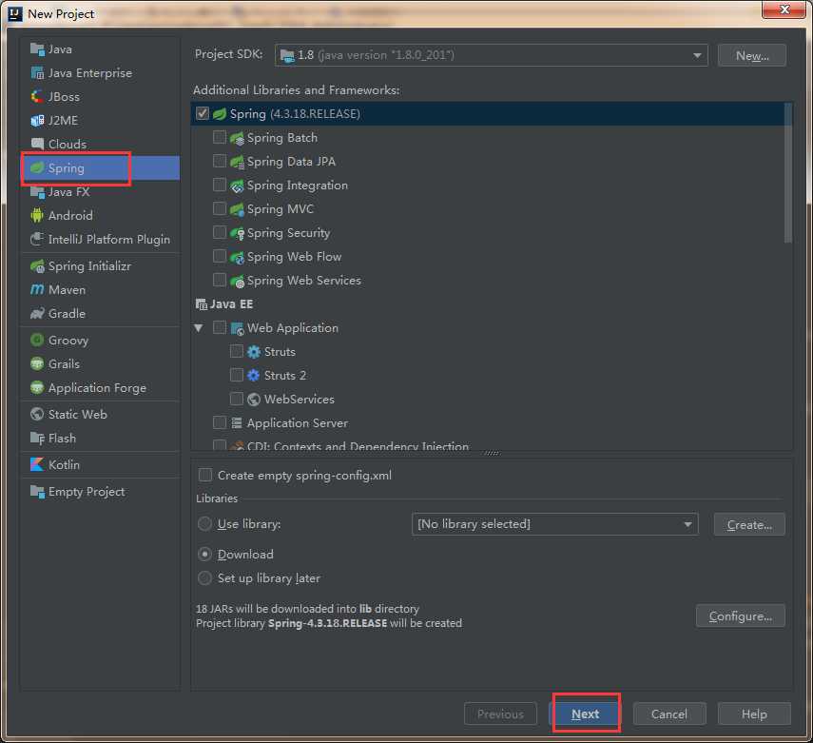Select the IntelliJ Platform Plugin icon
813x743 pixels.
[37, 239]
